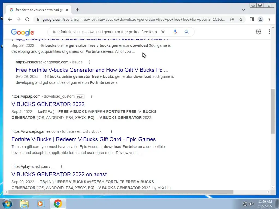Image resolution: width=279 pixels, height=209 pixels.
Task: Click page scroll up arrow
Action: coord(273,27)
